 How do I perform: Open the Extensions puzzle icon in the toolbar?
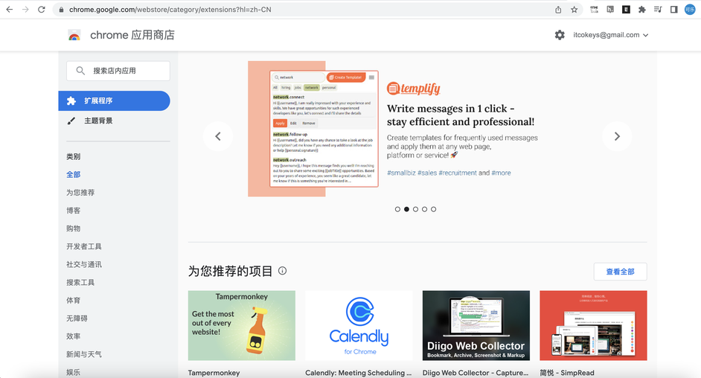coord(642,10)
